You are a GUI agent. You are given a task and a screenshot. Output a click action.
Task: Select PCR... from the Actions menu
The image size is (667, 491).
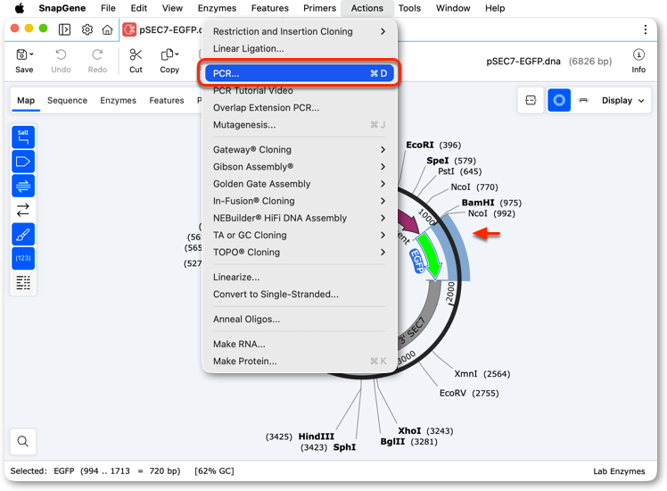[x=300, y=73]
